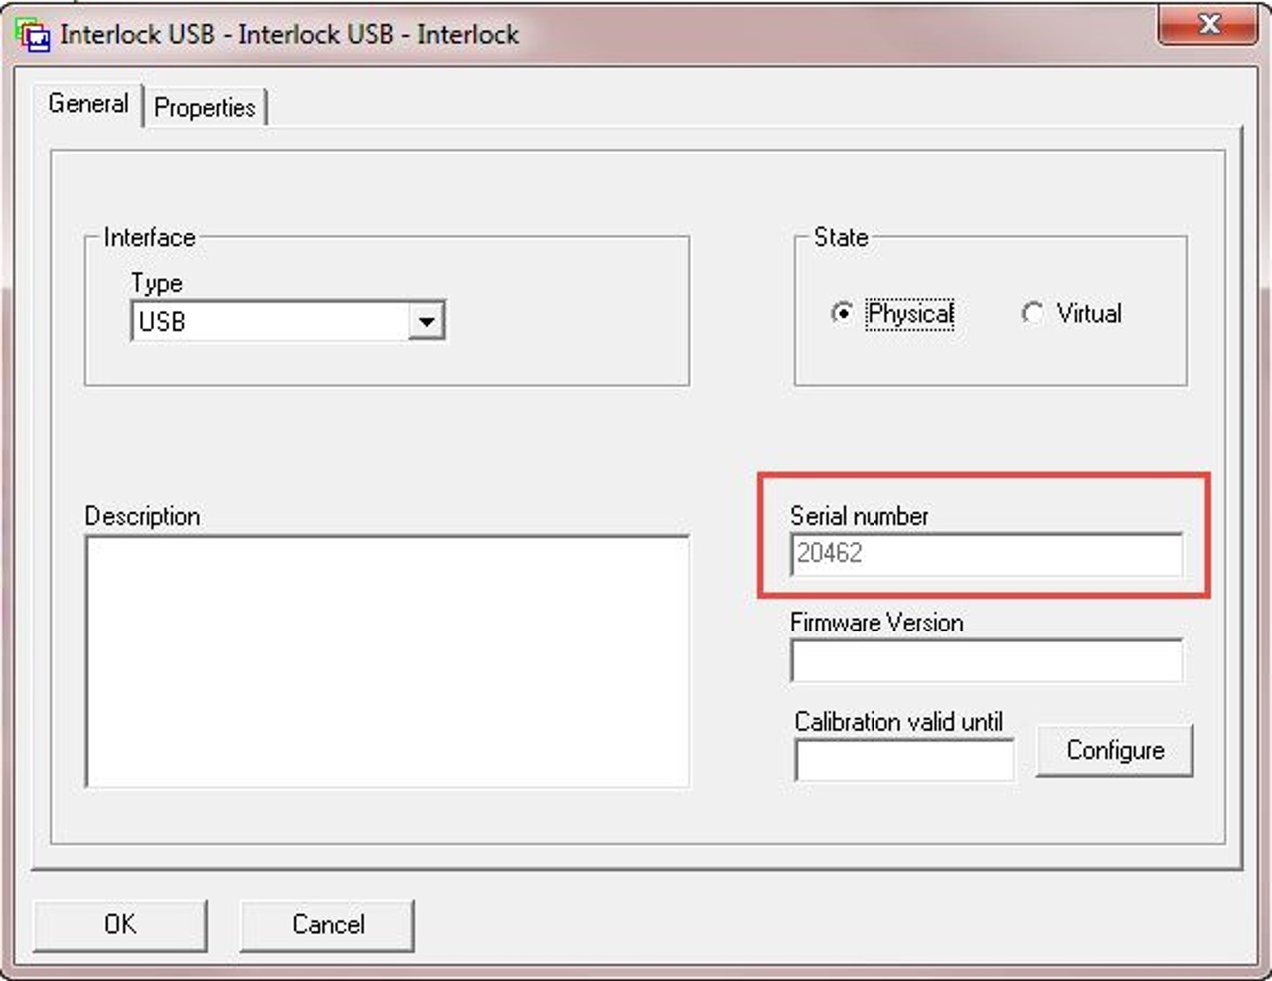1272x981 pixels.
Task: Confirm with the OK button
Action: (120, 924)
